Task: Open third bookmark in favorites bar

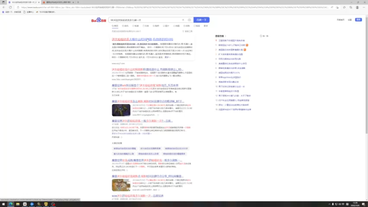Action: 46,12
